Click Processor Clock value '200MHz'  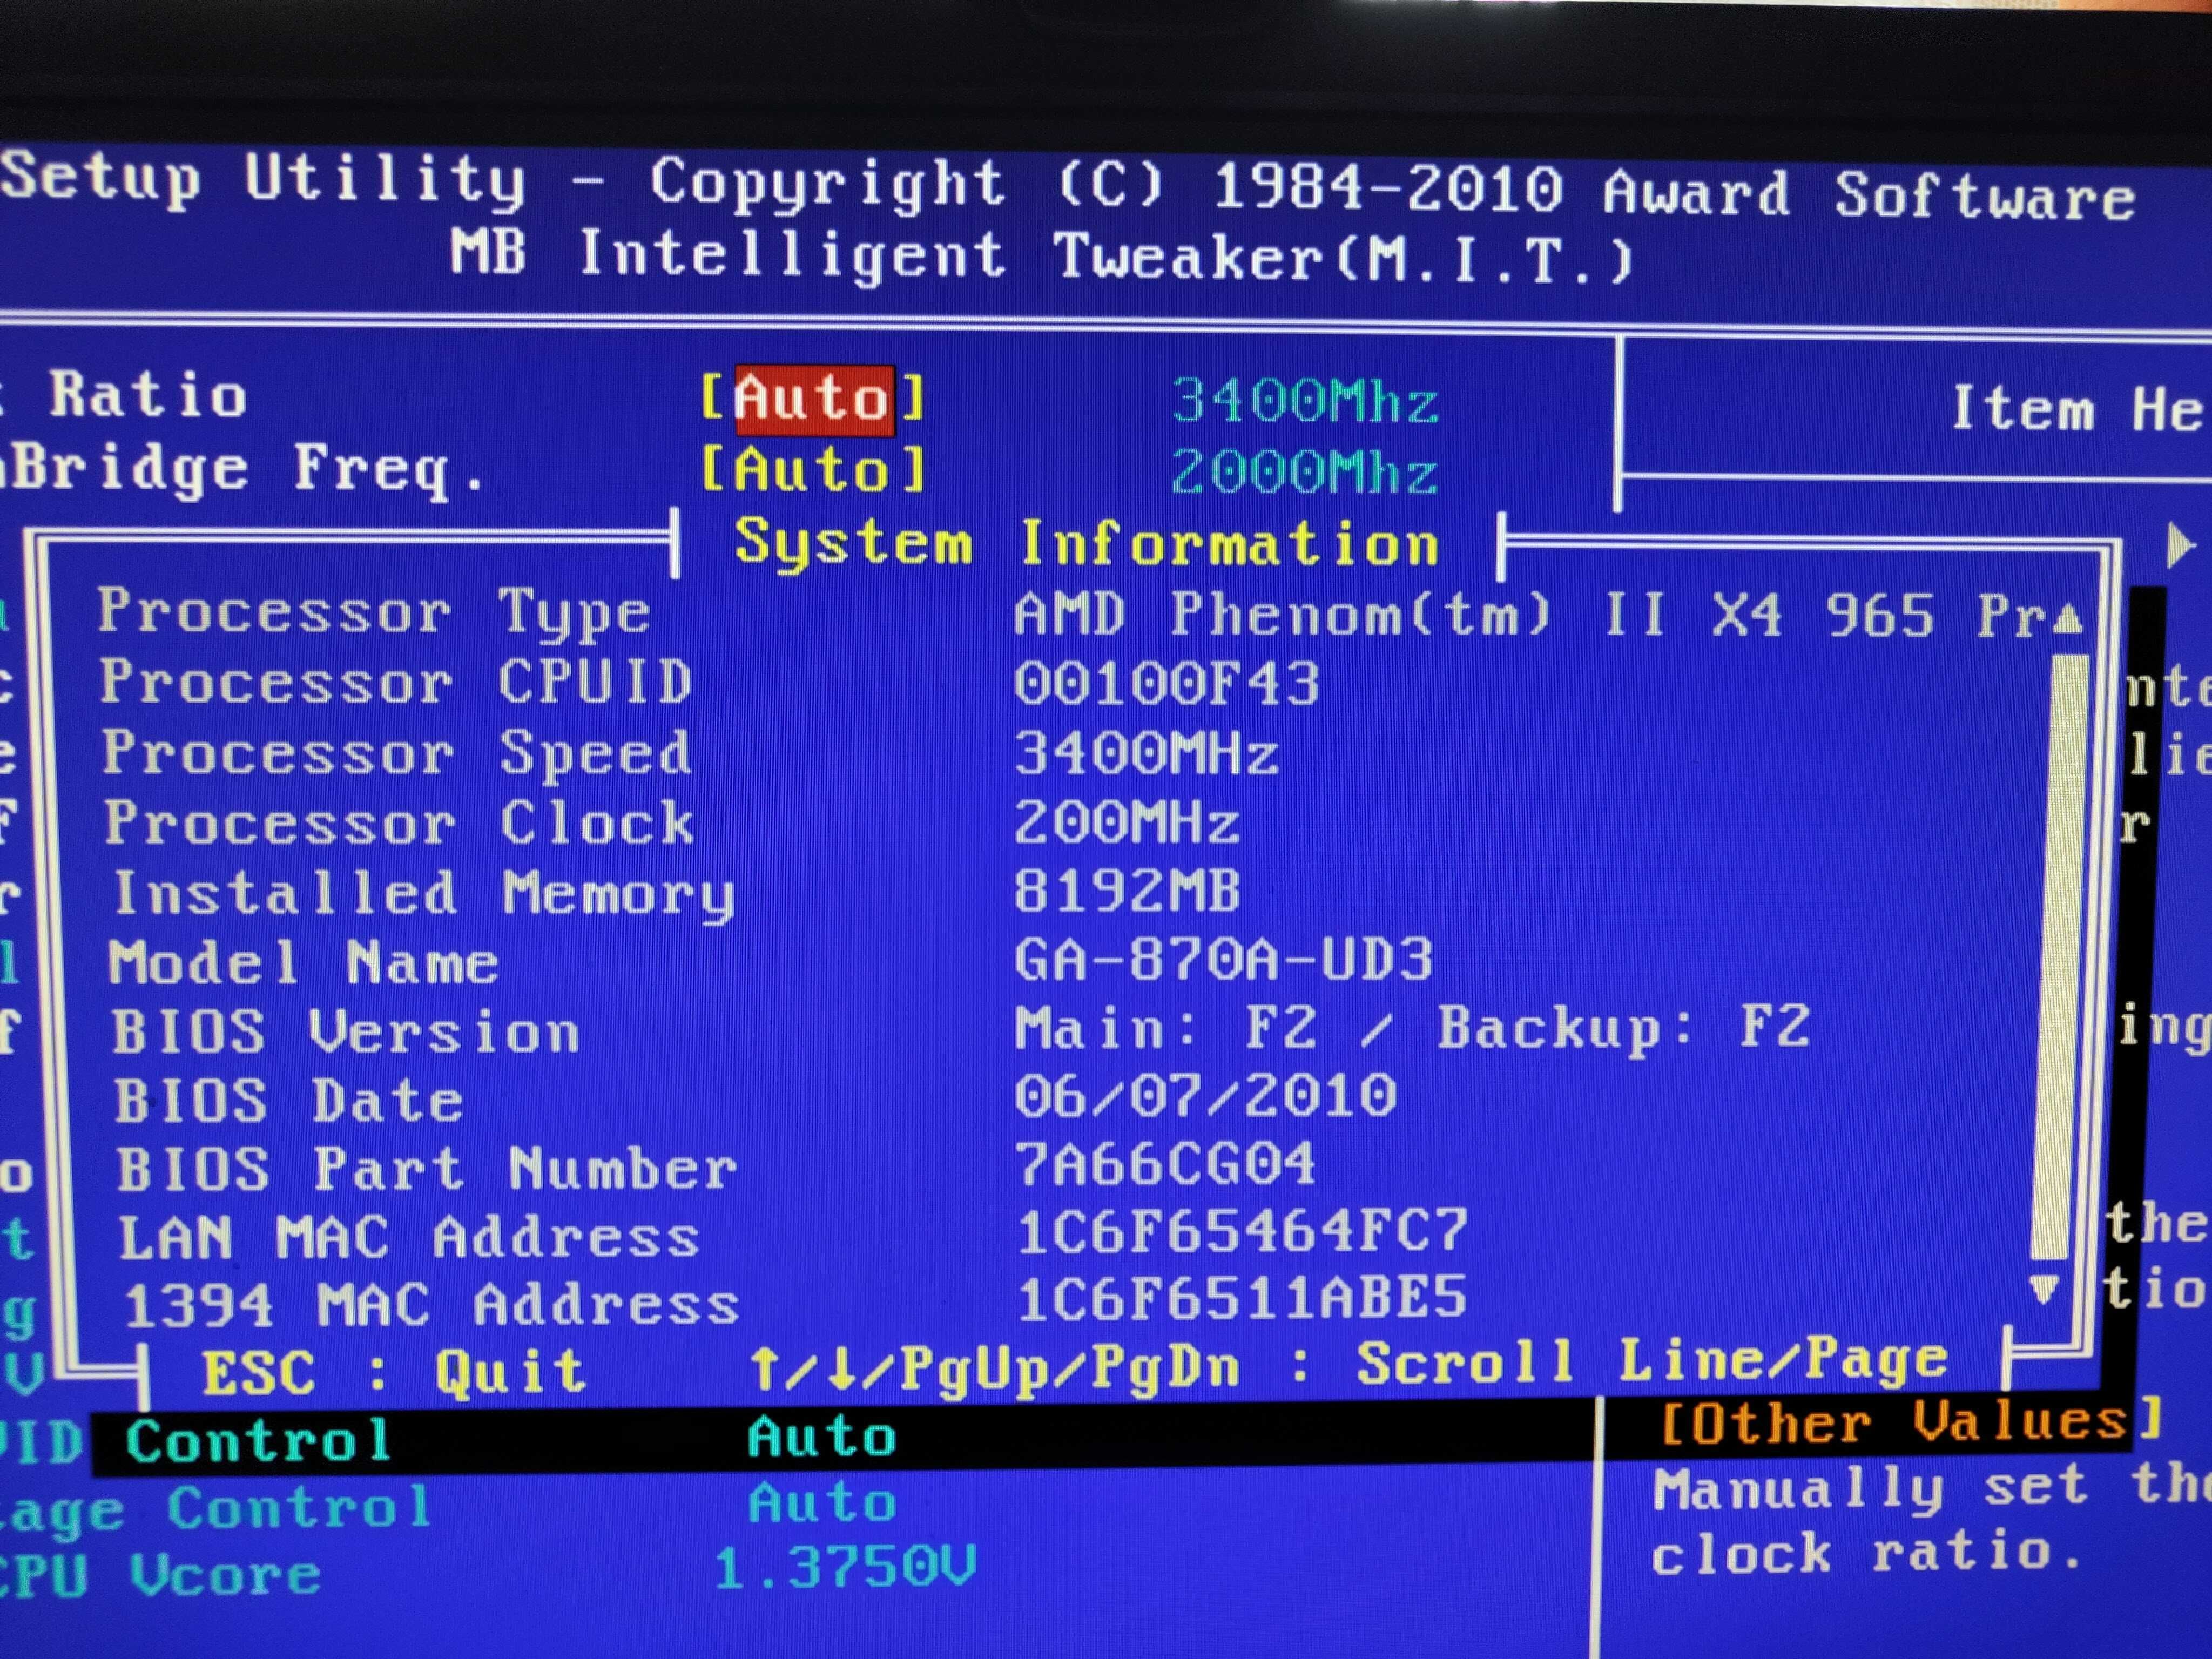tap(1127, 823)
